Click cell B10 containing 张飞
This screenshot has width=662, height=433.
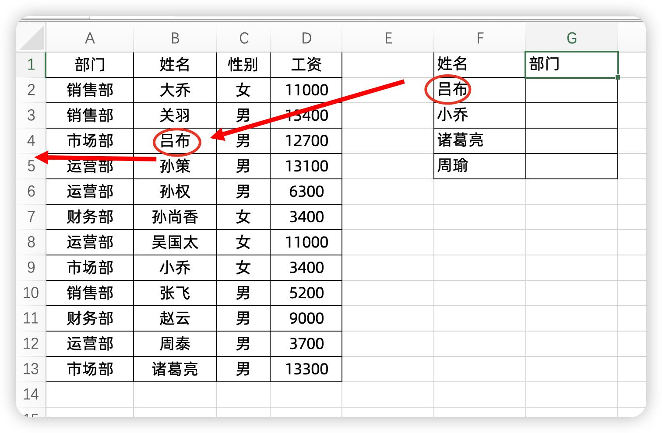175,293
